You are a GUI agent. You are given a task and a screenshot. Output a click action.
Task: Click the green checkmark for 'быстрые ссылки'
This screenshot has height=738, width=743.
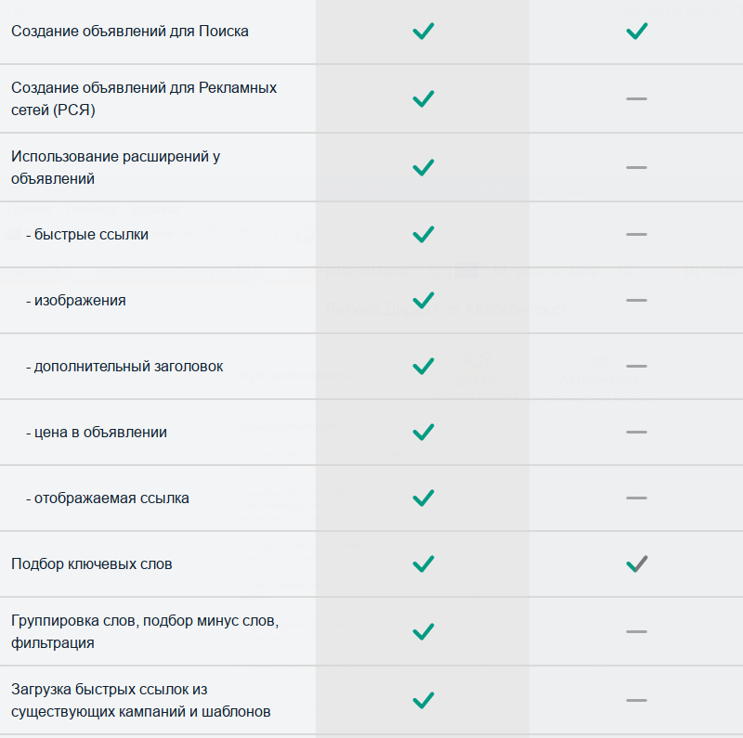point(424,235)
